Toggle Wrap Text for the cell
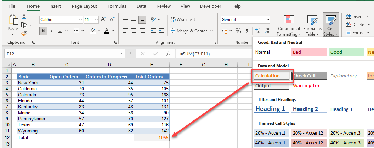The height and width of the screenshot is (148, 374). tap(183, 20)
